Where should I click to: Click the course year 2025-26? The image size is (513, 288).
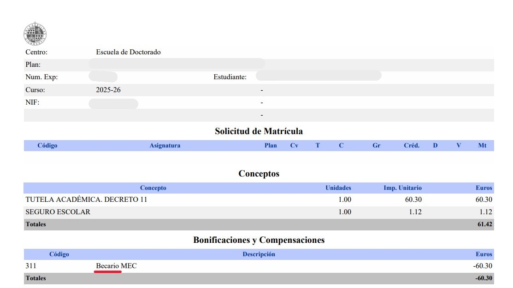pos(108,90)
